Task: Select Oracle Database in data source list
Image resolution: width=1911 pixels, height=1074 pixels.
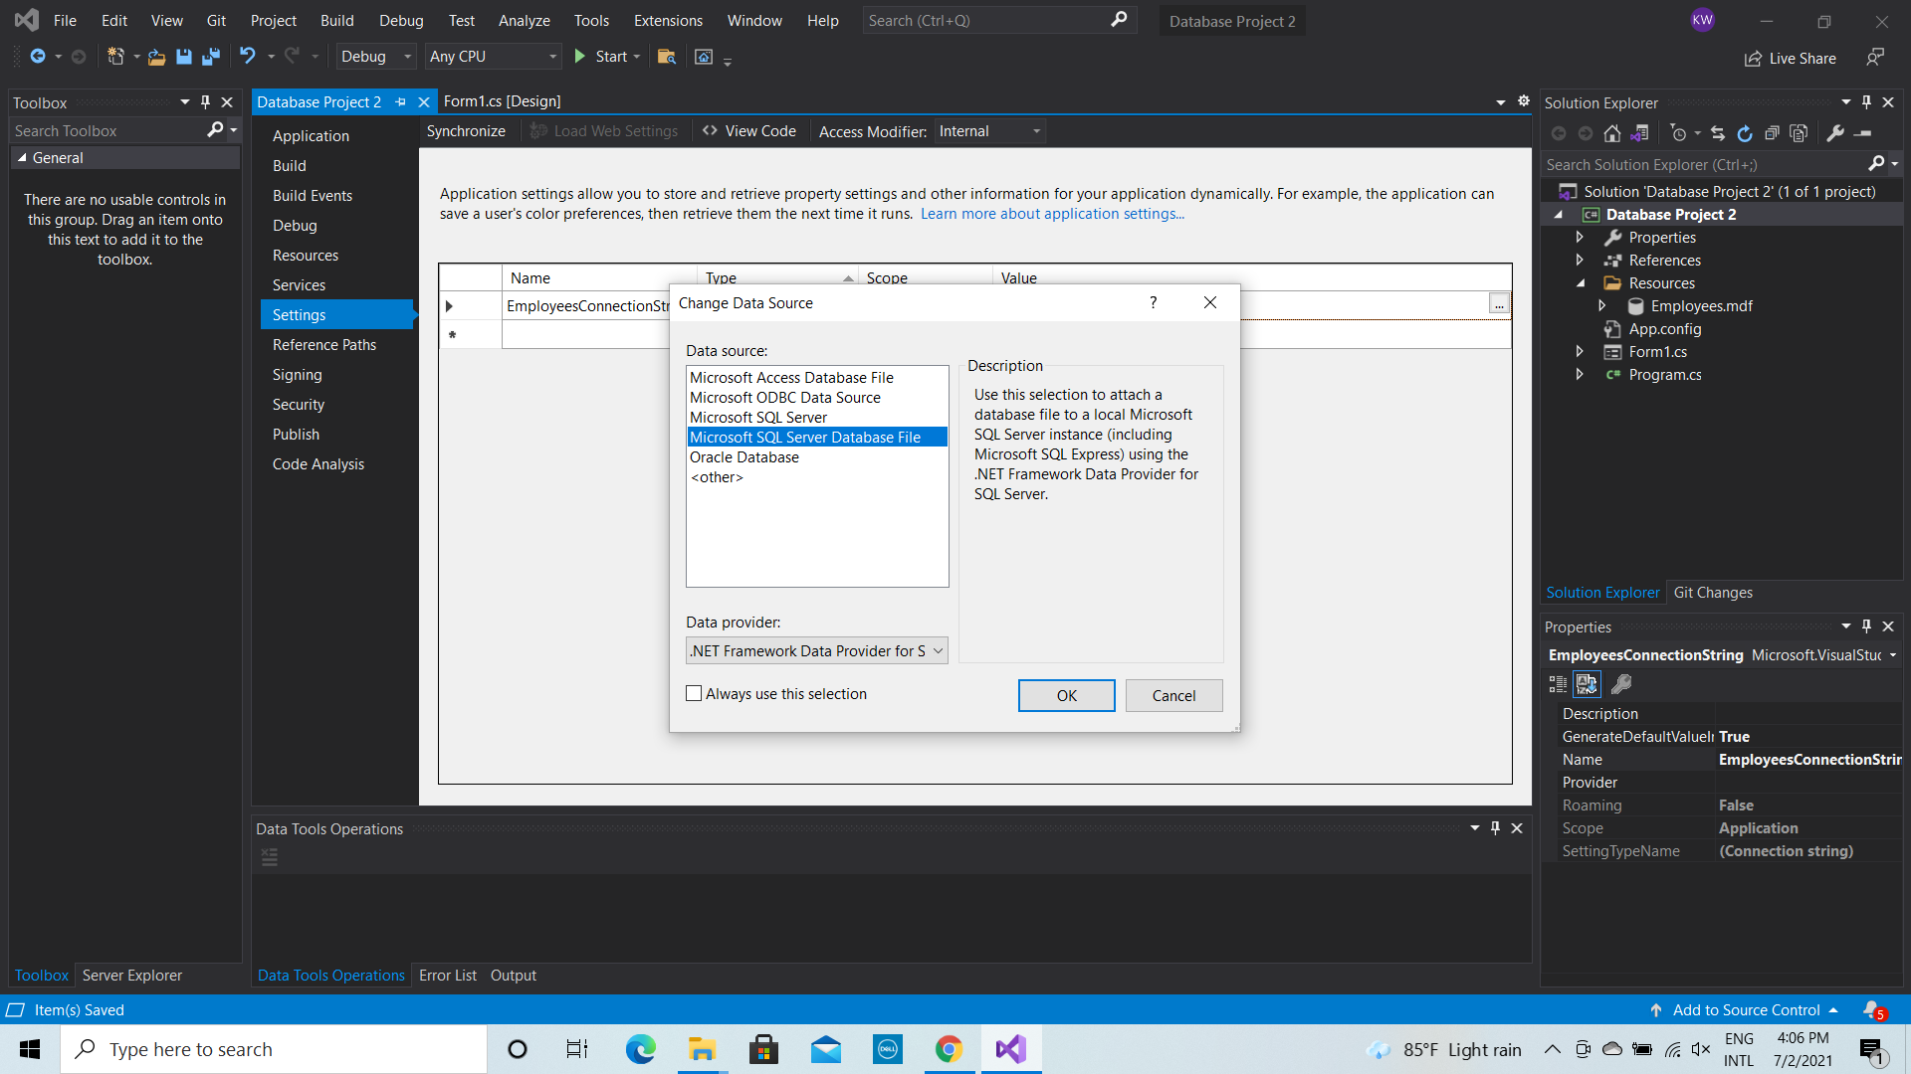Action: click(x=743, y=457)
